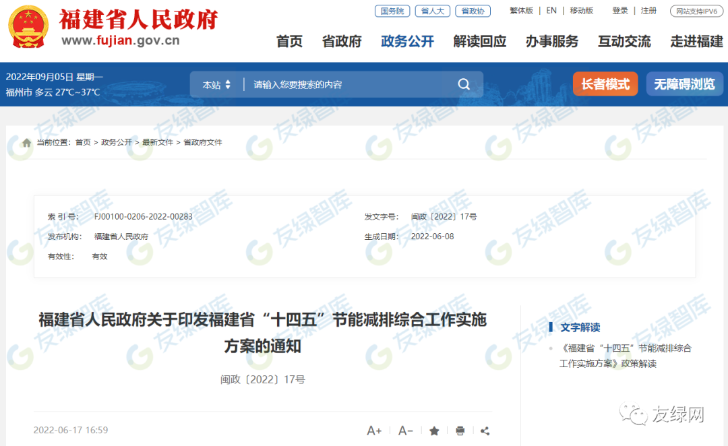728x446 pixels.
Task: Increase font size with A+ icon
Action: (x=374, y=431)
